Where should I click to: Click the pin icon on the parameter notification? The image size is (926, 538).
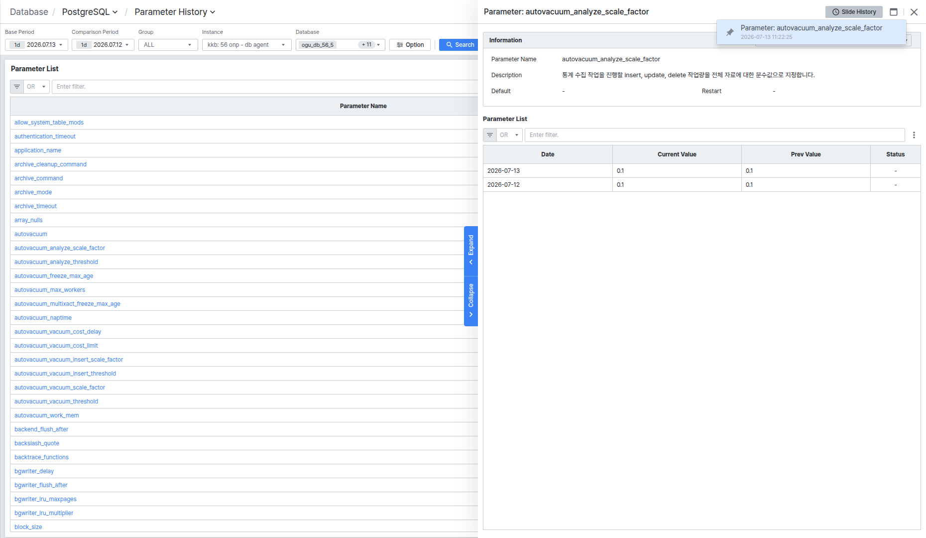pyautogui.click(x=730, y=32)
